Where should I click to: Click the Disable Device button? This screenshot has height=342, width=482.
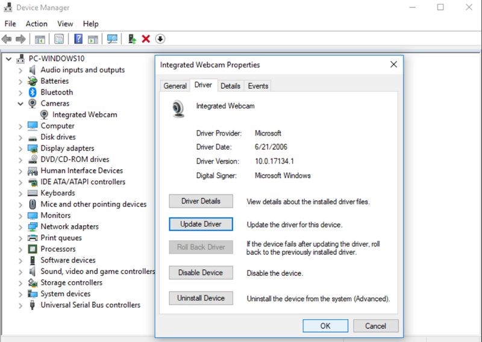tap(201, 273)
